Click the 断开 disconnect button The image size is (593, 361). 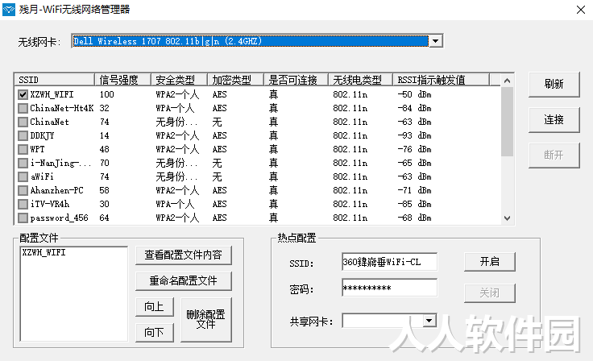(x=554, y=156)
